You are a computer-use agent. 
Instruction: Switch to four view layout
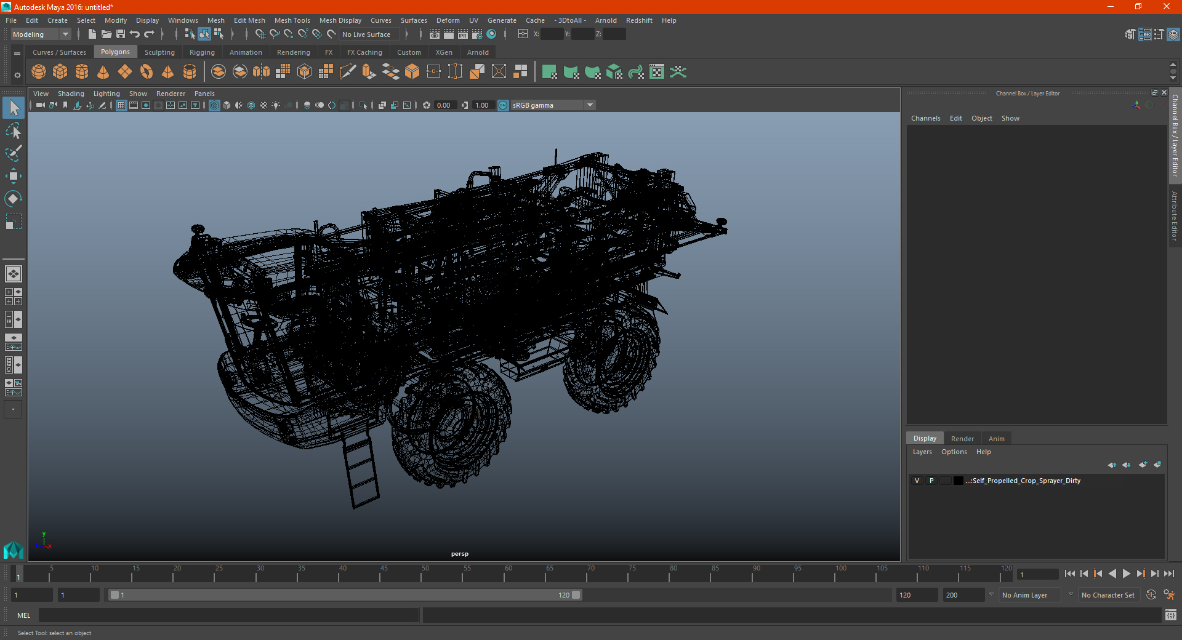[14, 297]
